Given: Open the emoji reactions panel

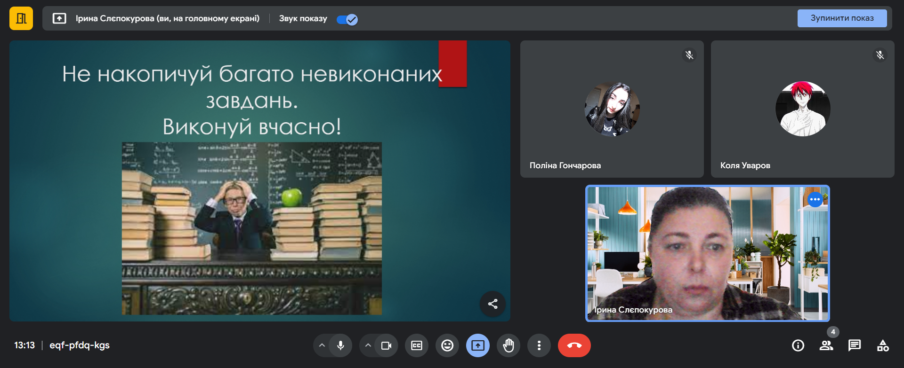Looking at the screenshot, I should click(x=447, y=345).
